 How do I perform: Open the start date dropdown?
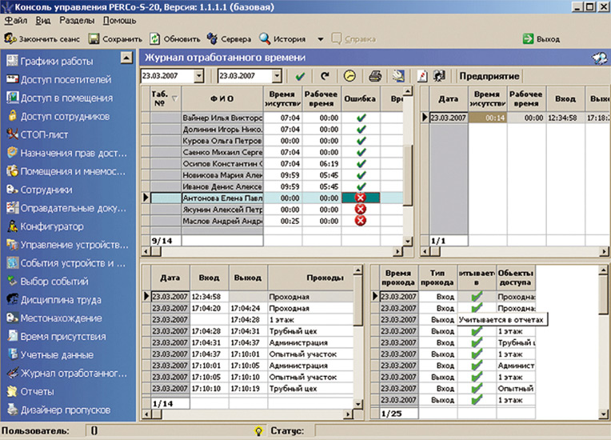pyautogui.click(x=198, y=76)
